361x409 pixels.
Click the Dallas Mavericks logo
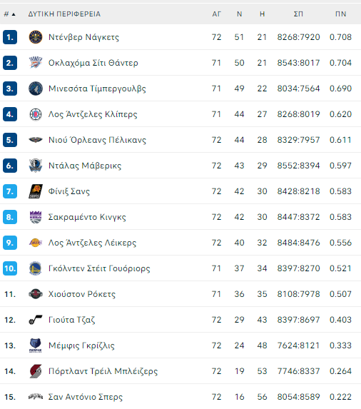pyautogui.click(x=36, y=166)
